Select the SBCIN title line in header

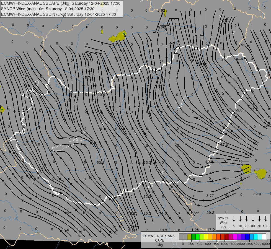(58, 14)
